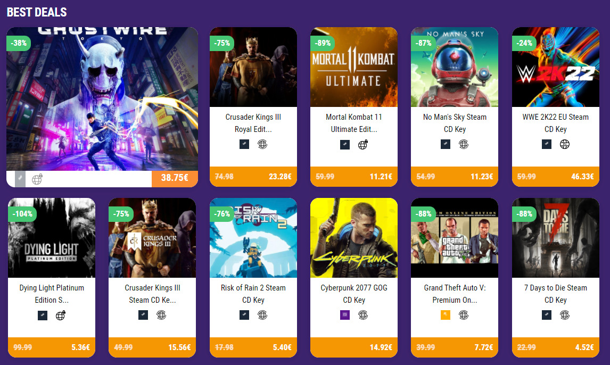
Task: Open the Risk of Rain 2 Steam CD Key link
Action: click(253, 294)
